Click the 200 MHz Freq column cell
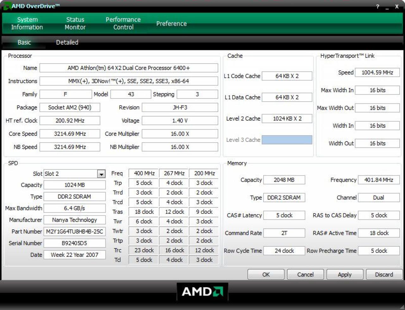The height and width of the screenshot is (310, 405). 204,174
